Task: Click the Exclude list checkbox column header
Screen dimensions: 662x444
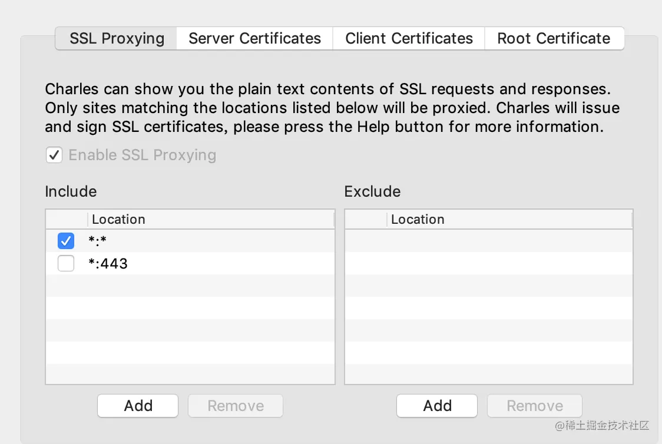Action: point(366,220)
